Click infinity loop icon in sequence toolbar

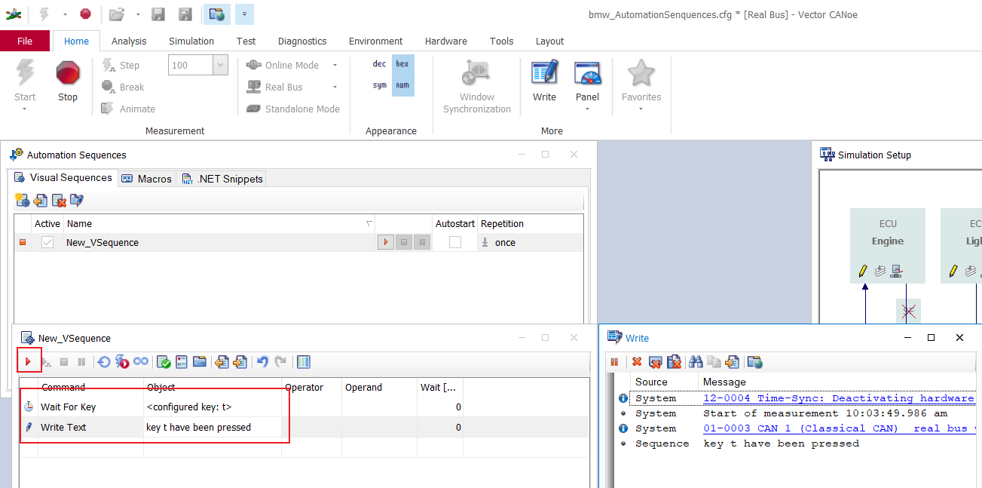(141, 362)
